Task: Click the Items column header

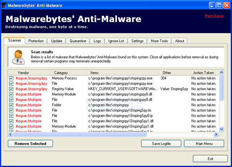Action: tap(123, 73)
